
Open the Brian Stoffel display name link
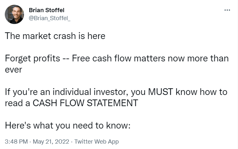tap(47, 10)
